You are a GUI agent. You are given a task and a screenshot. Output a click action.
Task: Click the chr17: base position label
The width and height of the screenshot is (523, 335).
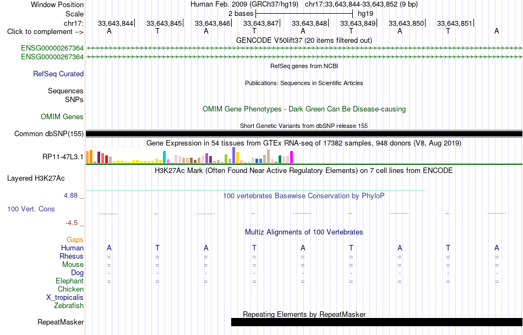click(73, 23)
